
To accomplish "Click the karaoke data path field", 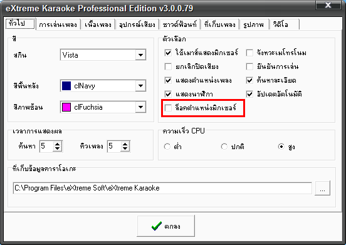I will coord(162,188).
